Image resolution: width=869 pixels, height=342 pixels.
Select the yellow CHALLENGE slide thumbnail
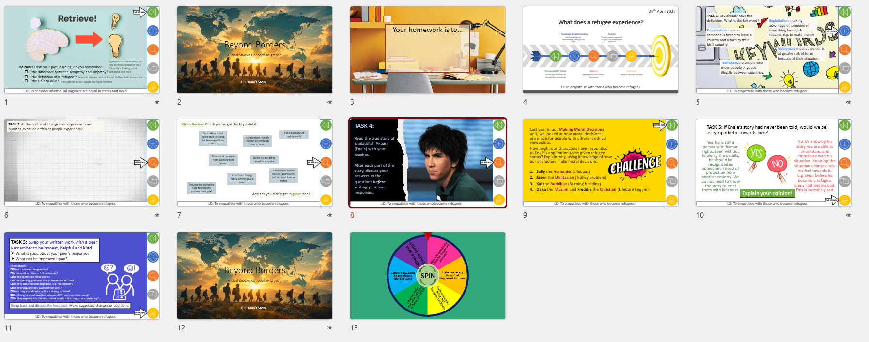pos(601,163)
